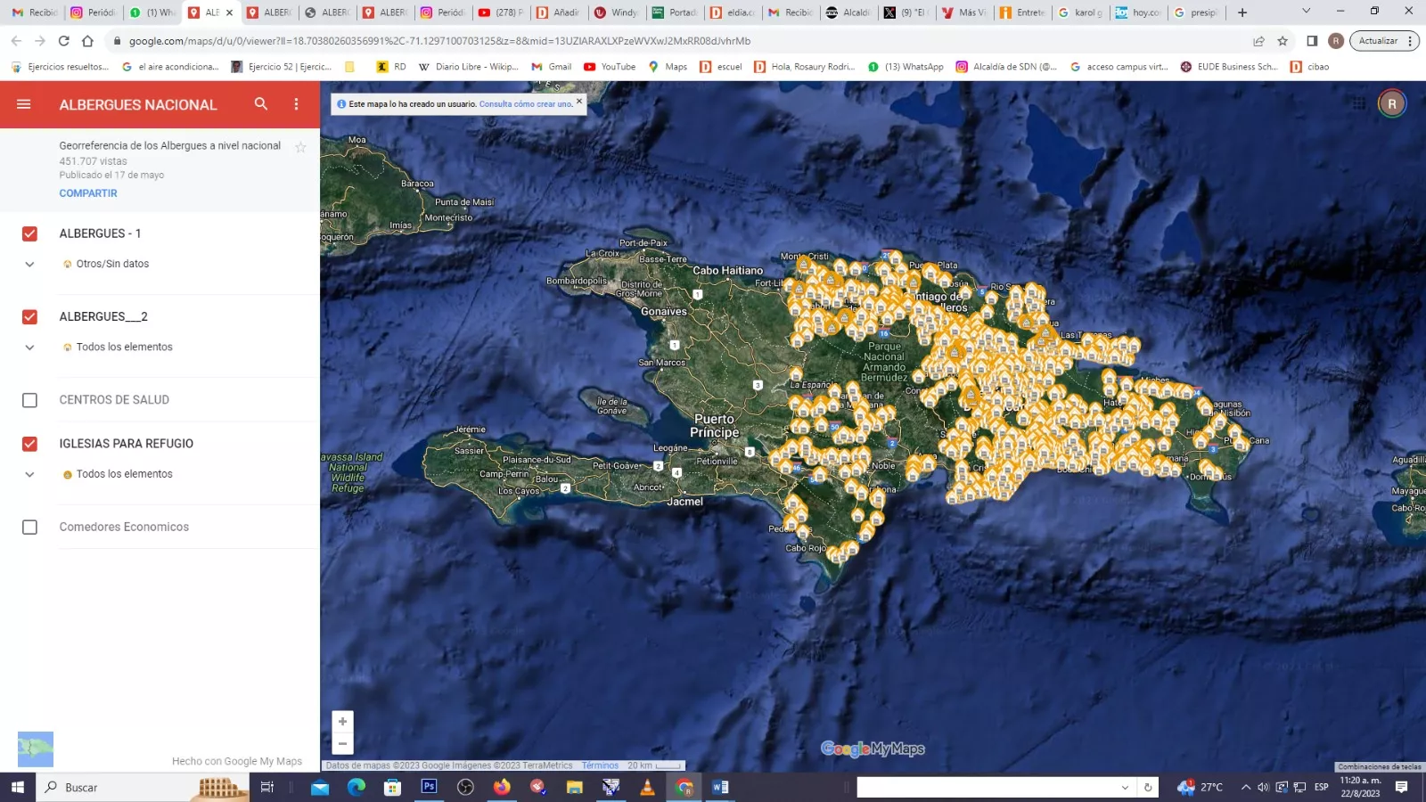The height and width of the screenshot is (802, 1426).
Task: Open the Maps bookmark
Action: pos(668,67)
